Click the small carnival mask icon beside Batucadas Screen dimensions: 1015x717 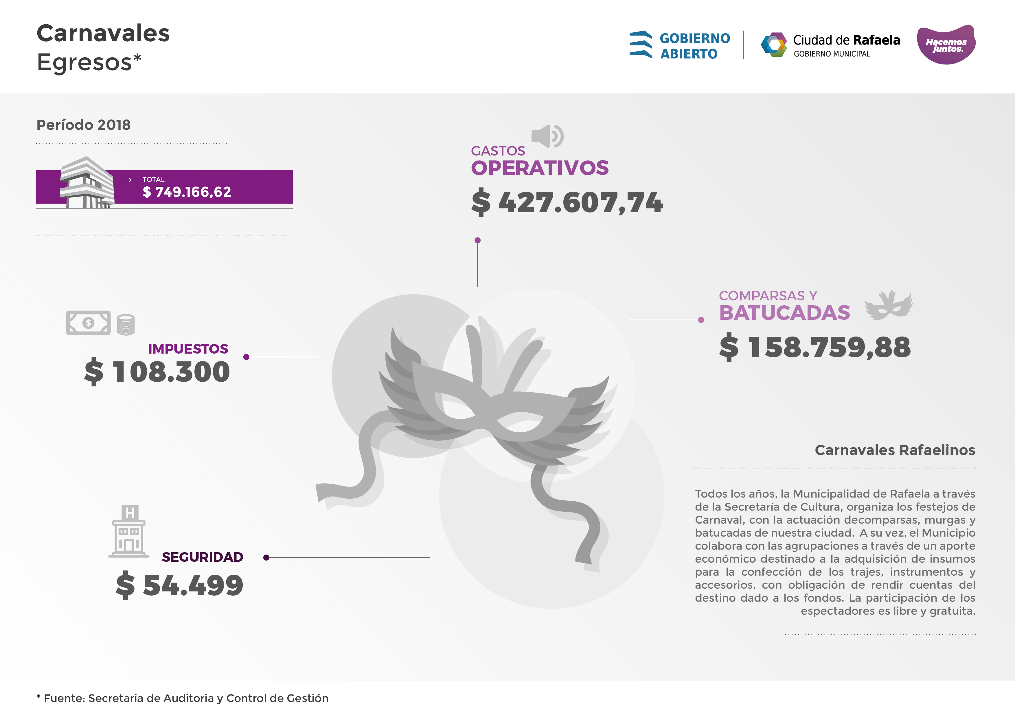[x=889, y=305]
